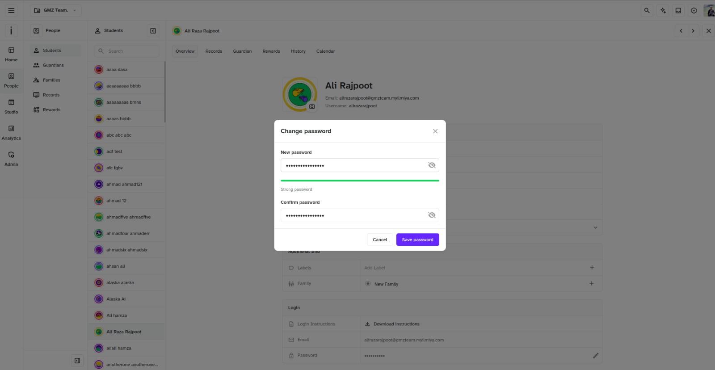Open the user profile avatar
The width and height of the screenshot is (715, 370).
point(709,10)
